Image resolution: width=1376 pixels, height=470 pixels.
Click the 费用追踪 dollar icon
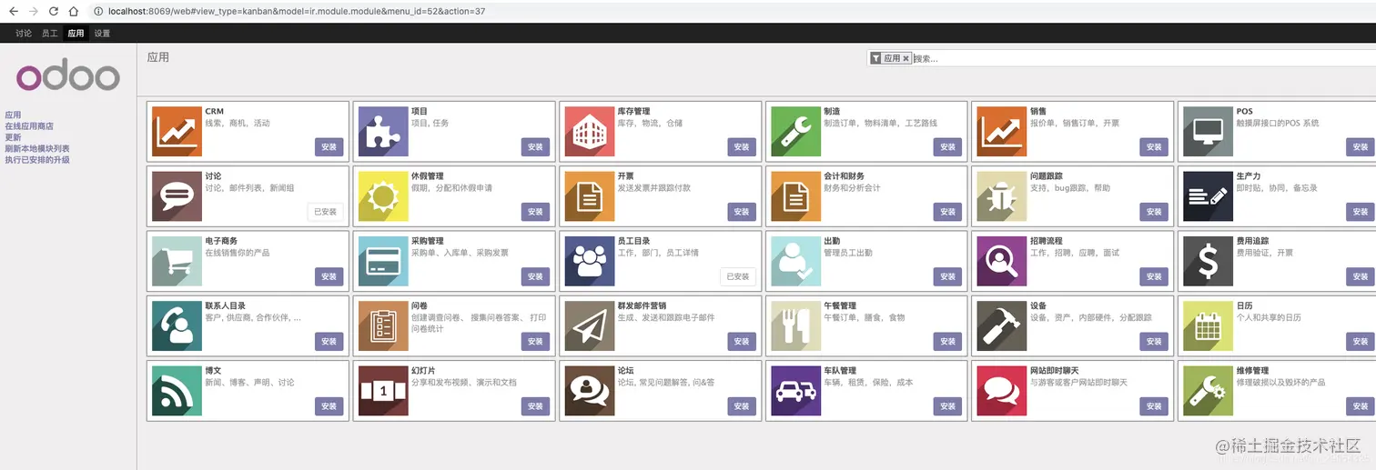[x=1208, y=262]
